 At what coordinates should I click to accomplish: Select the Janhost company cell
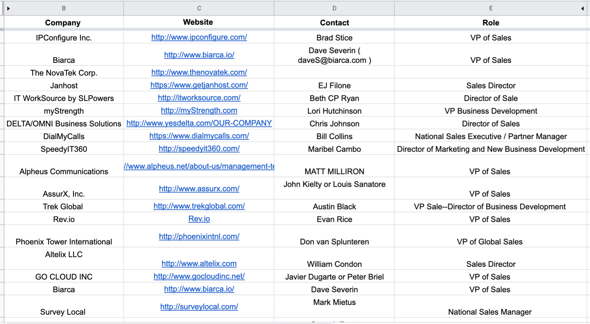(64, 85)
